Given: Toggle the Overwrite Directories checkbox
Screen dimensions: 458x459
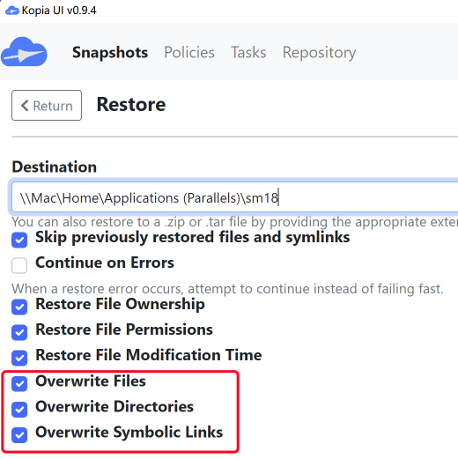Looking at the screenshot, I should click(19, 410).
